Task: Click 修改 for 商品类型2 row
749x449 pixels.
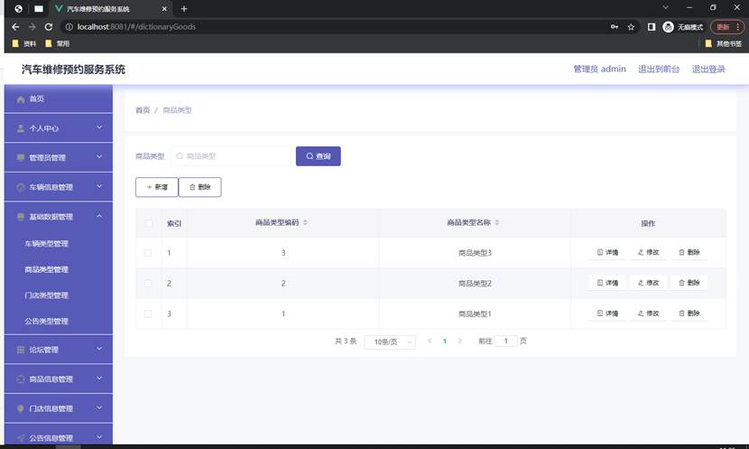Action: [x=648, y=283]
